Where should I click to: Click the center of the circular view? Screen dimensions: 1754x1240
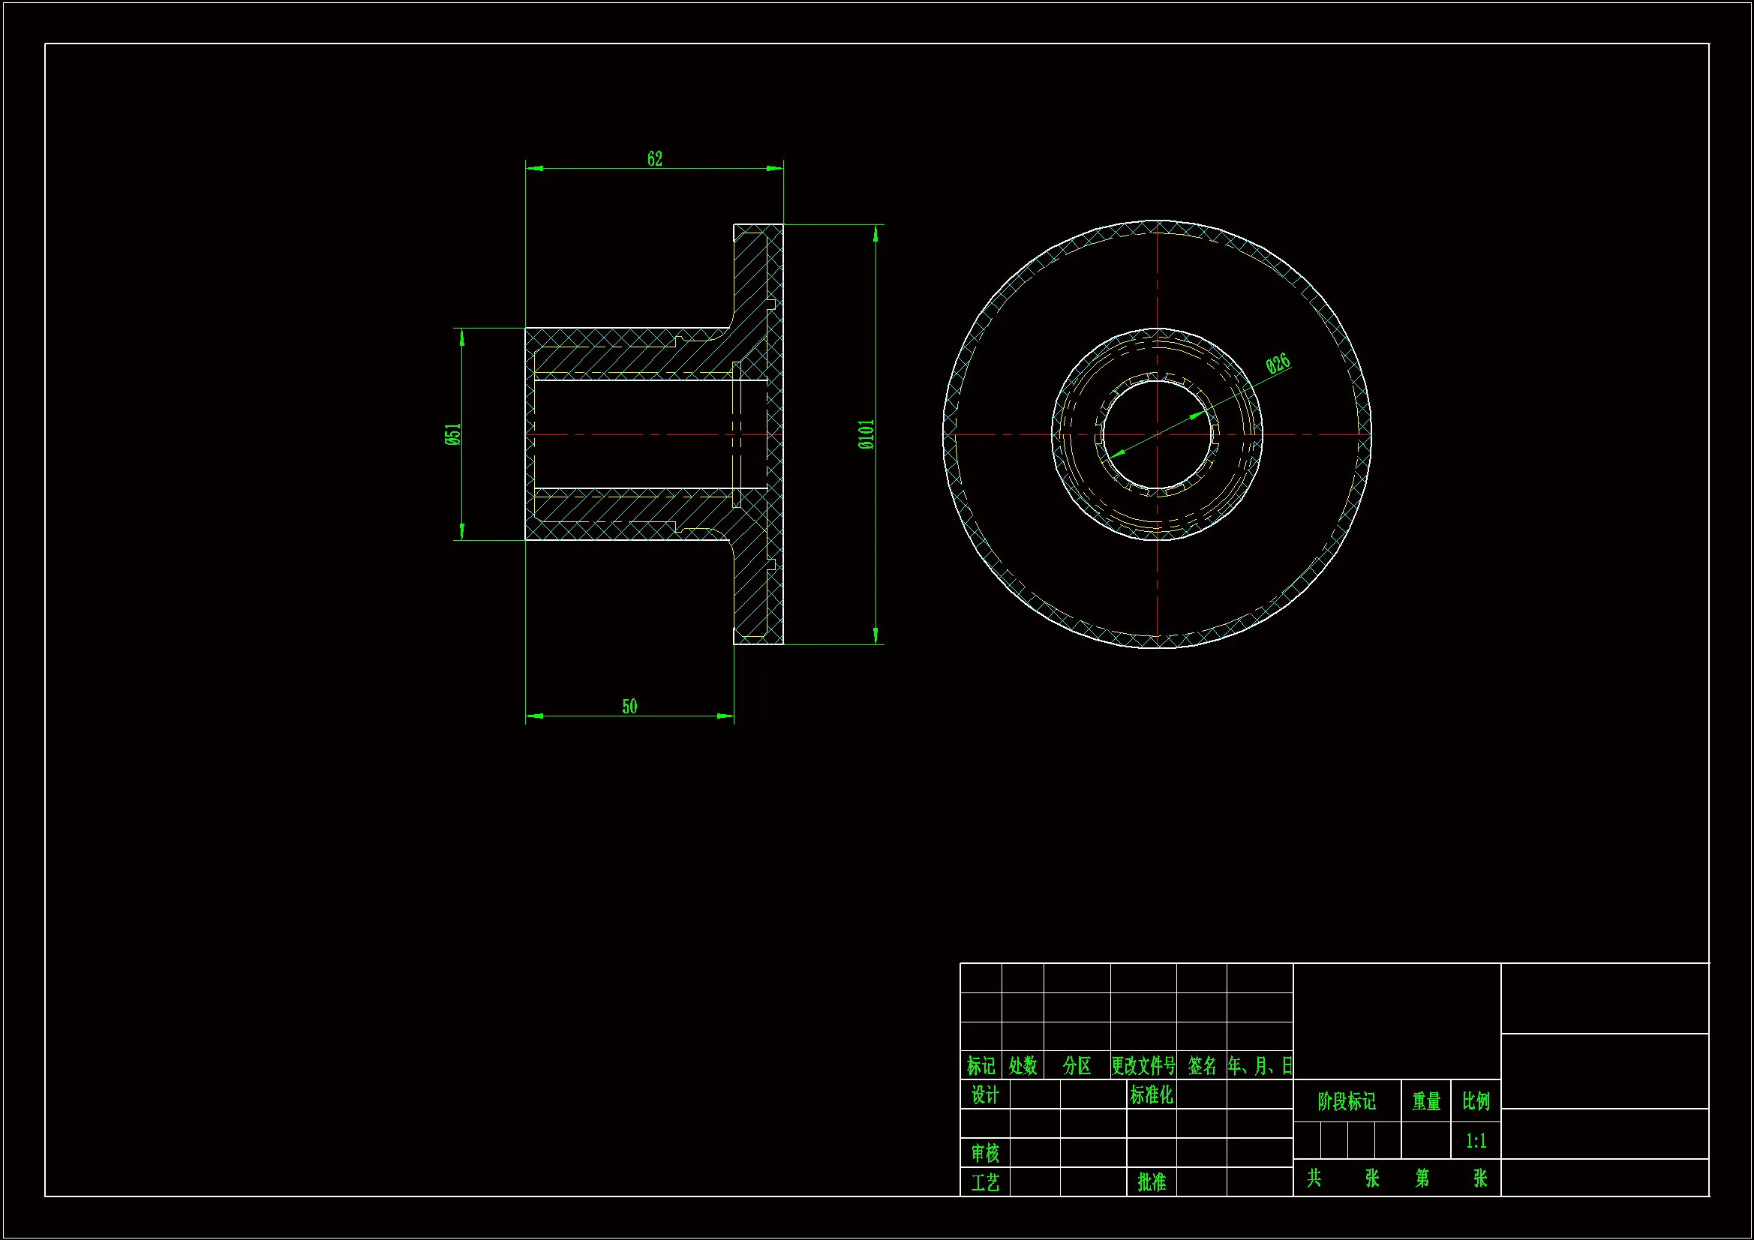point(1158,434)
